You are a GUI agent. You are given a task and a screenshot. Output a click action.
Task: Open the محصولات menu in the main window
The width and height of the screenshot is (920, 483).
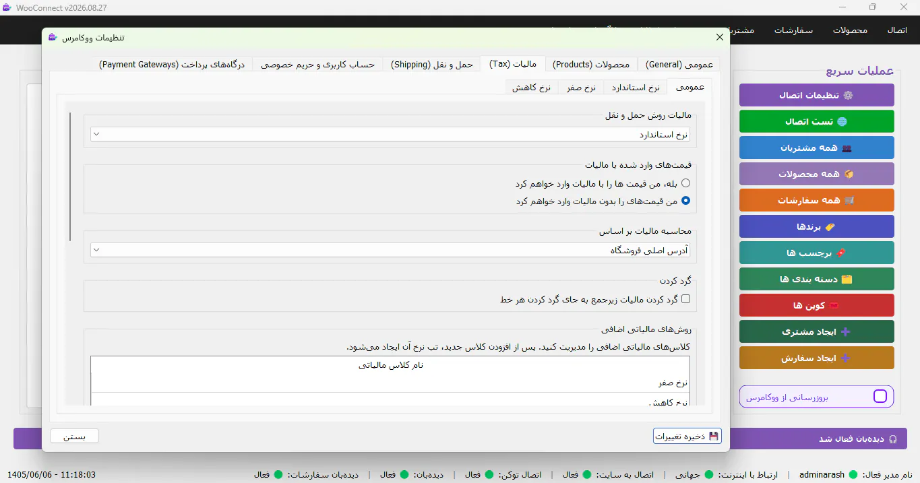click(850, 30)
